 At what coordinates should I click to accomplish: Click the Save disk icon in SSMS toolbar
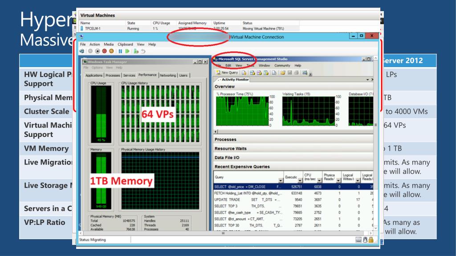(x=289, y=72)
